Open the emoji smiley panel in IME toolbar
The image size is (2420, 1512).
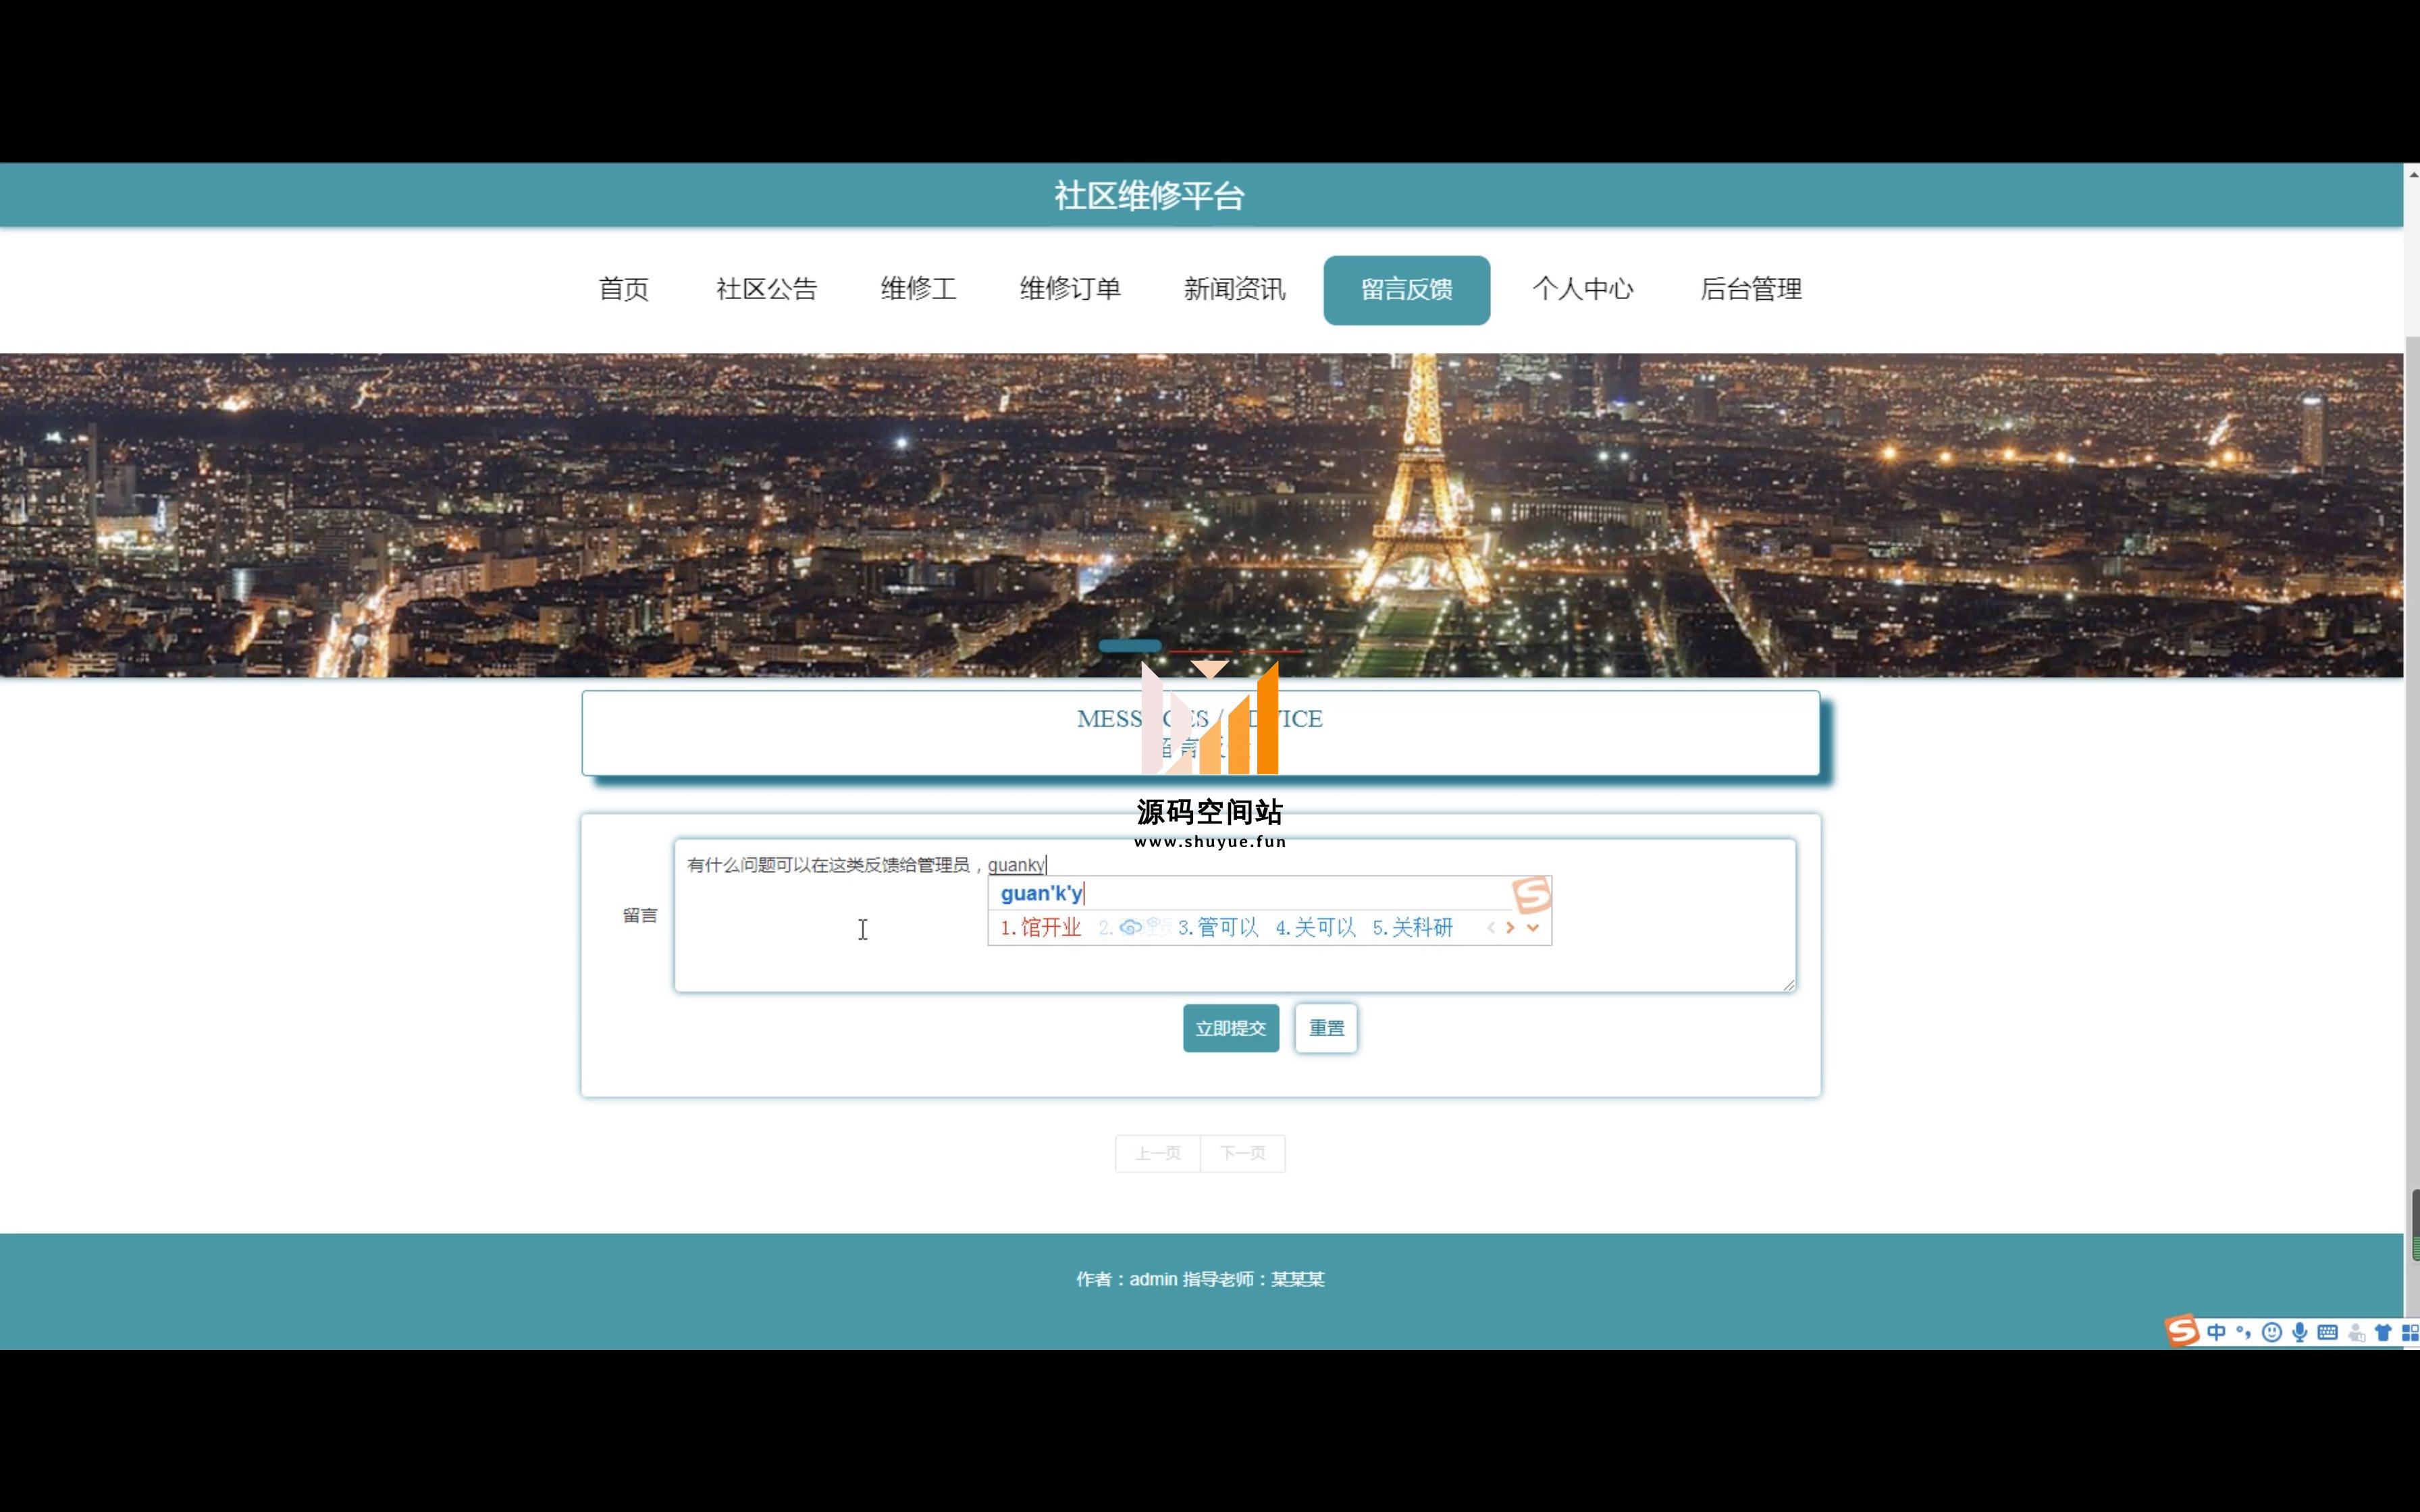2271,1332
